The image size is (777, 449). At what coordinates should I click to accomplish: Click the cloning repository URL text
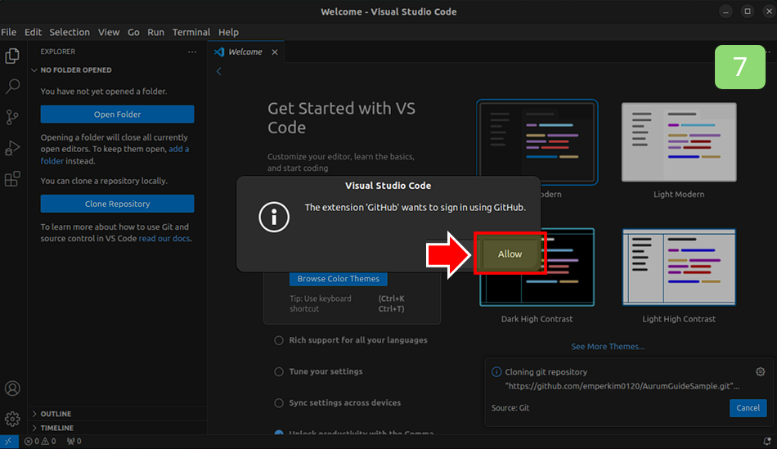click(x=622, y=386)
